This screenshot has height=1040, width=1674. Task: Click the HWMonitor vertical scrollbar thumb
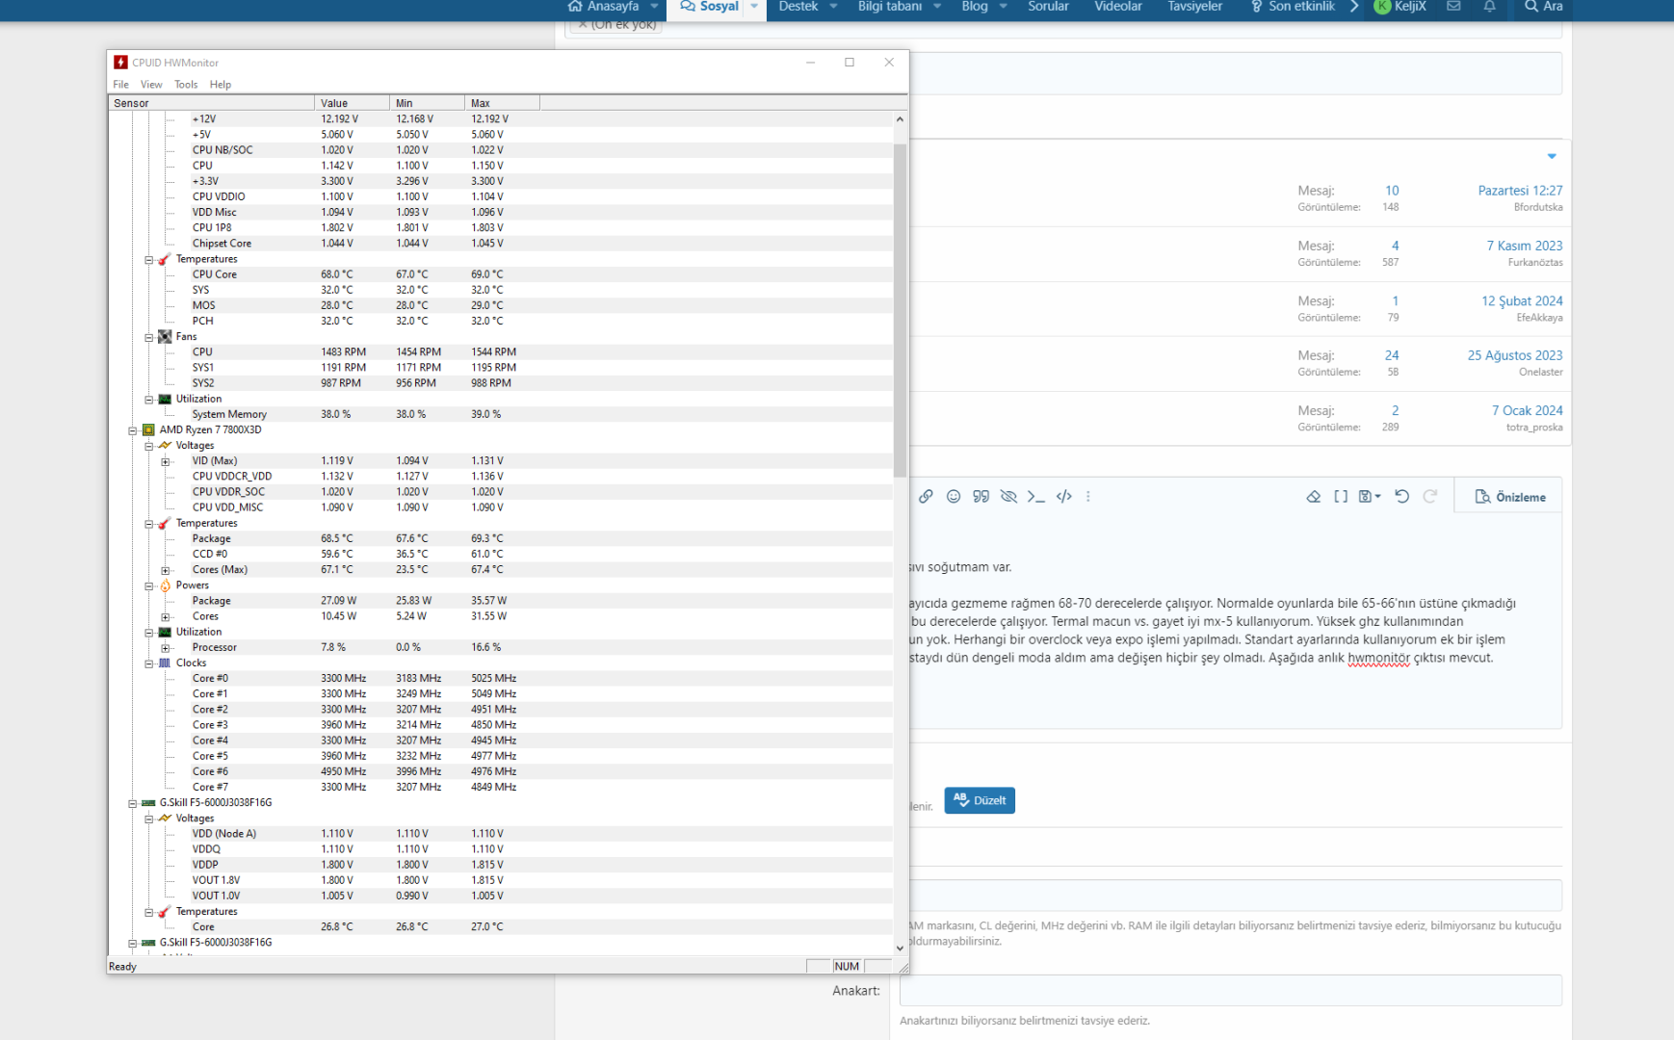pos(900,309)
